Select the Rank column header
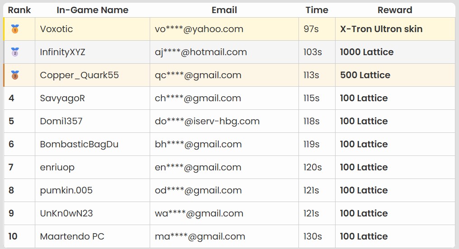The image size is (459, 249). 19,10
